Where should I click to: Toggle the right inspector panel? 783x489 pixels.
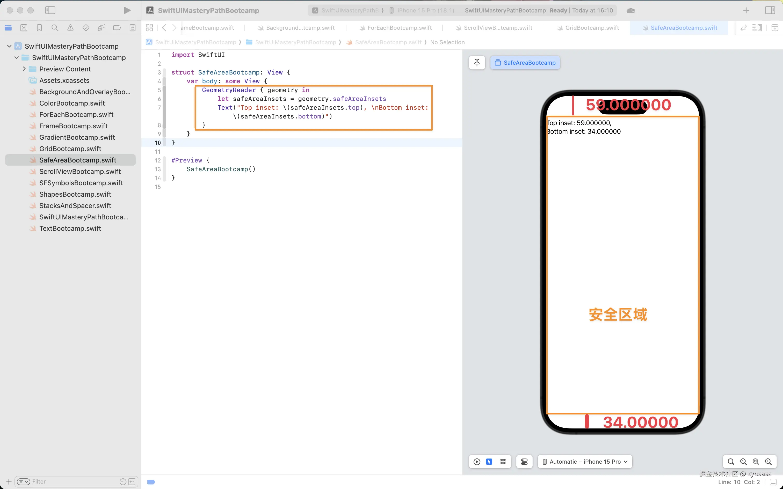[x=770, y=10]
